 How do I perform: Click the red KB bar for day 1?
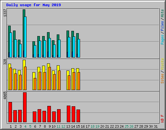tap(10, 112)
